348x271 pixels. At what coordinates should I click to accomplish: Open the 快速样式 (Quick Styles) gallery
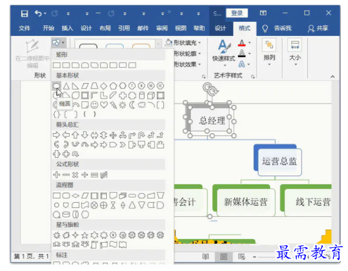click(224, 53)
